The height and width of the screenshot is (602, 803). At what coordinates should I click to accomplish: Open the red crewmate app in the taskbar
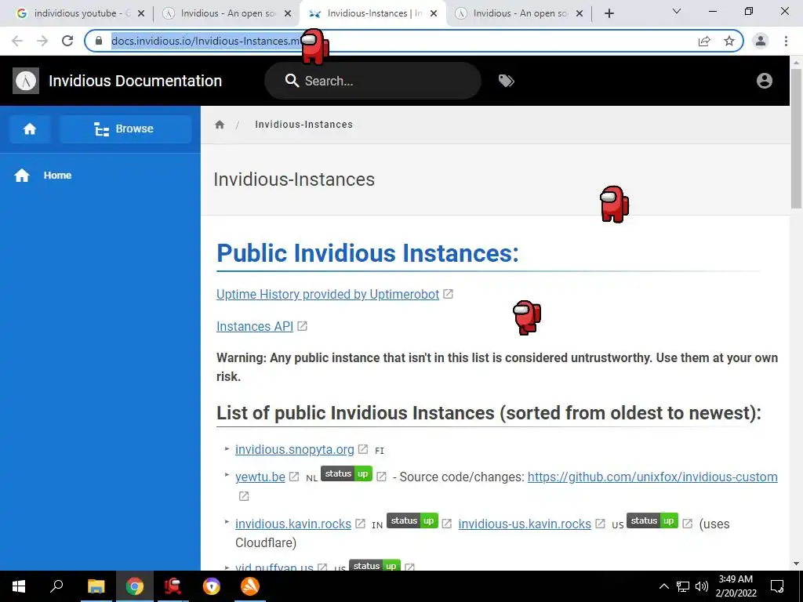173,586
